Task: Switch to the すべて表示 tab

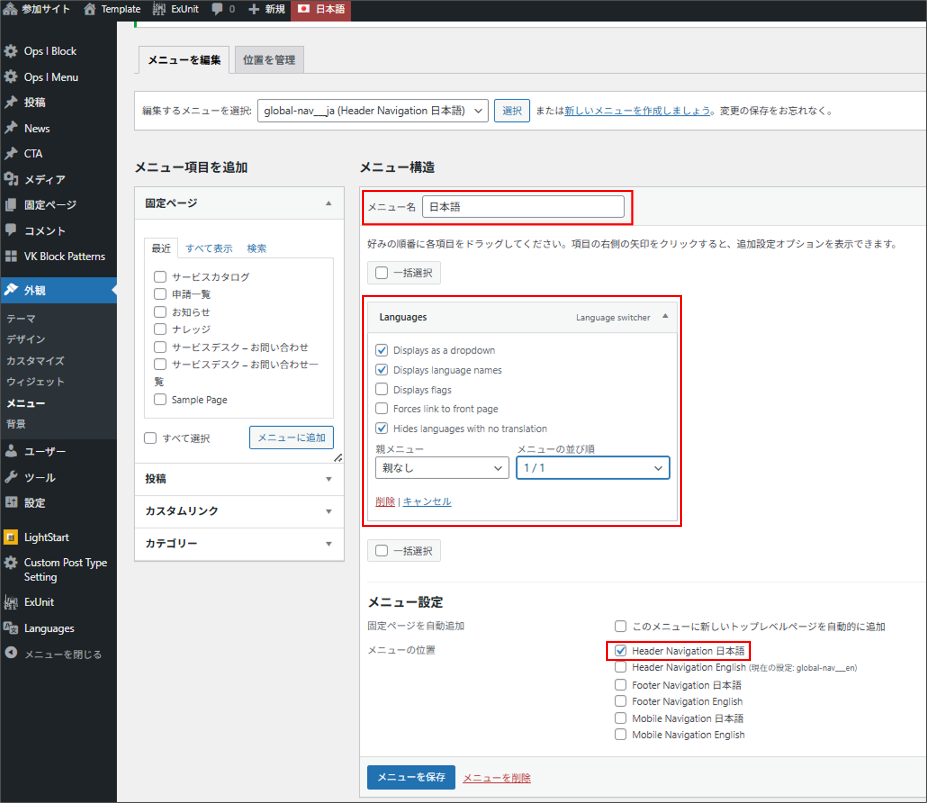Action: click(x=209, y=248)
